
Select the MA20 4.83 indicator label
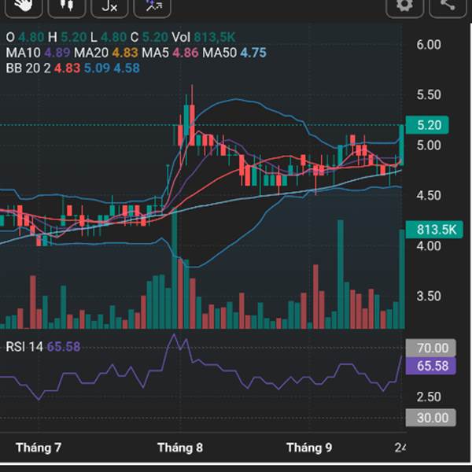[x=106, y=53]
